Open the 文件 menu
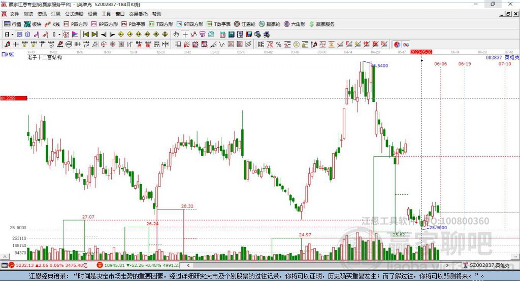 pyautogui.click(x=14, y=14)
